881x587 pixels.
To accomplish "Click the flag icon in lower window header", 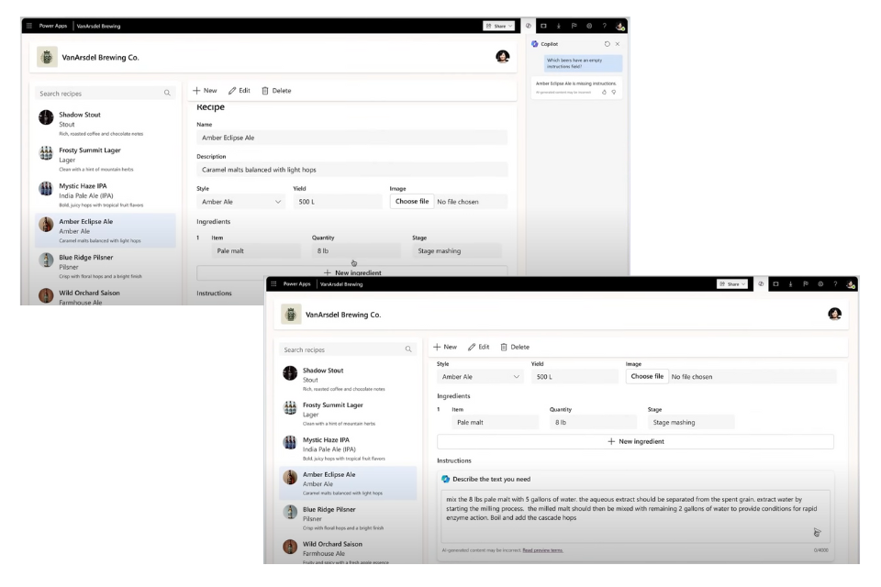I will (805, 284).
